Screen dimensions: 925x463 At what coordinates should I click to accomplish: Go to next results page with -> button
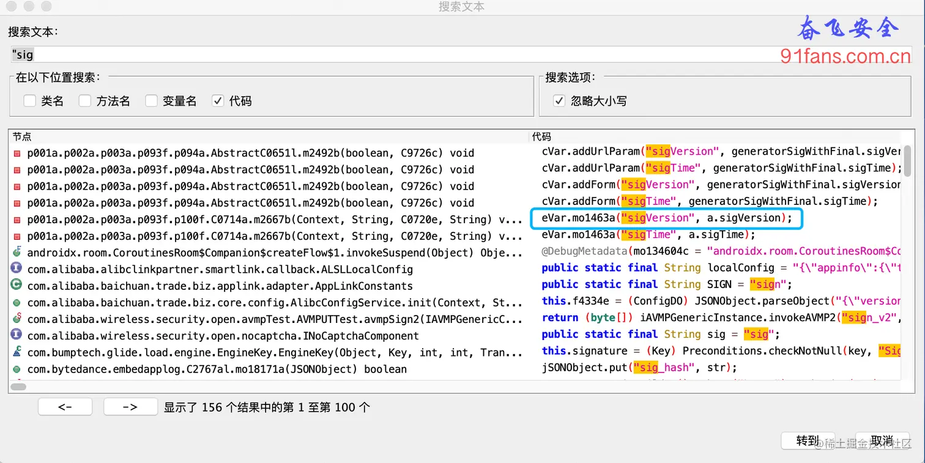point(130,407)
